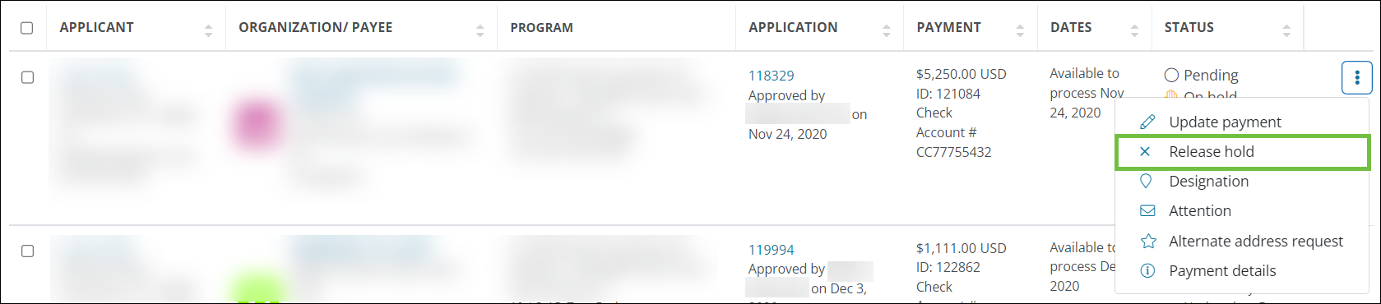Click the envelope icon beside Attention
The image size is (1381, 304).
[x=1147, y=211]
